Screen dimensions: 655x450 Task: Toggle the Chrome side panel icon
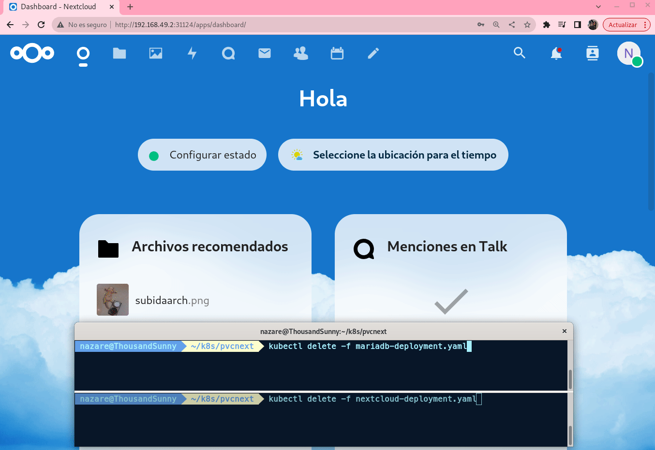click(x=577, y=25)
